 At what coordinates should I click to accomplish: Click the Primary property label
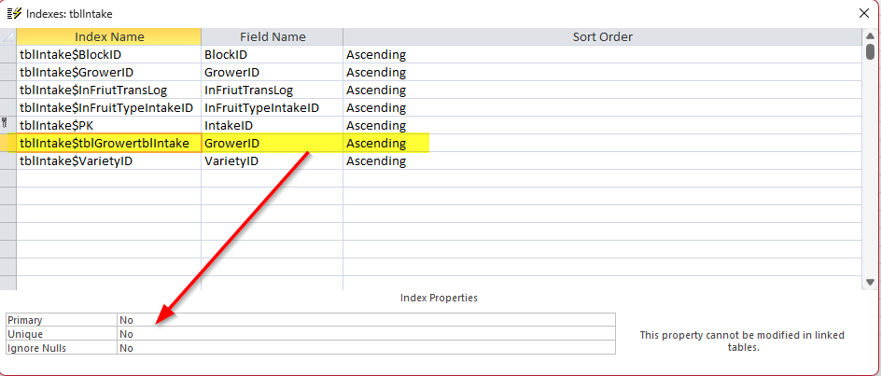[x=62, y=320]
